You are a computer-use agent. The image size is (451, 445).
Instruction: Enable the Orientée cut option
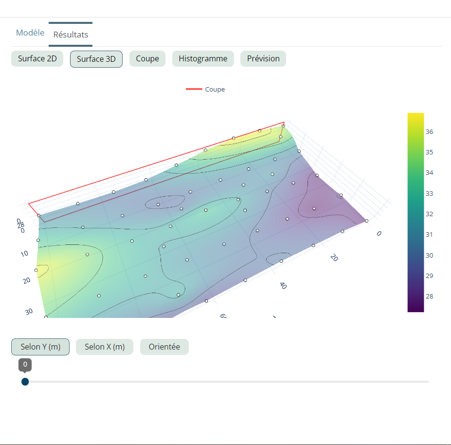pyautogui.click(x=164, y=347)
